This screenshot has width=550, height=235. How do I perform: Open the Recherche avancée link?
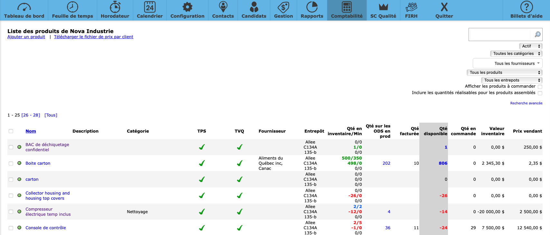pos(526,103)
